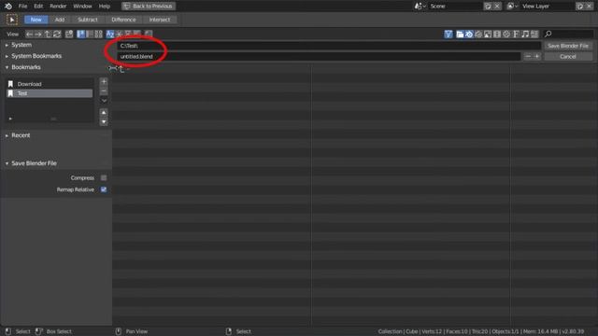
Task: Move selected bookmark down
Action: tap(104, 122)
